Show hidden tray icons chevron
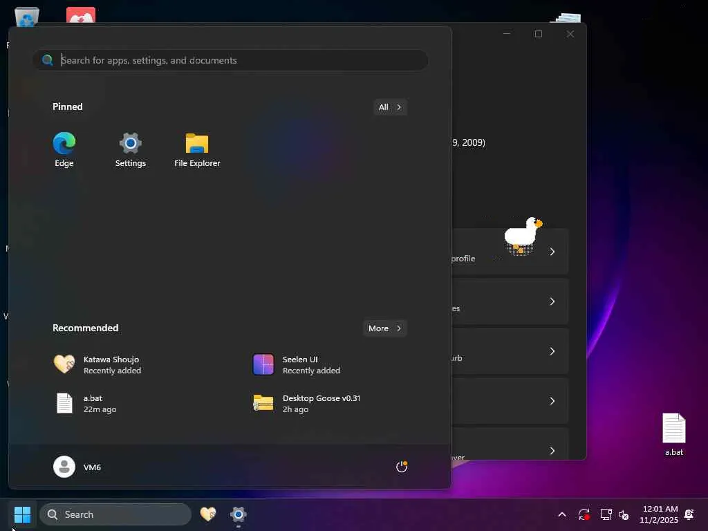708x531 pixels. pos(562,514)
